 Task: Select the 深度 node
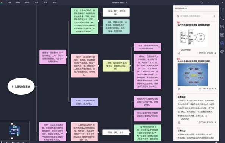[x=53, y=132]
